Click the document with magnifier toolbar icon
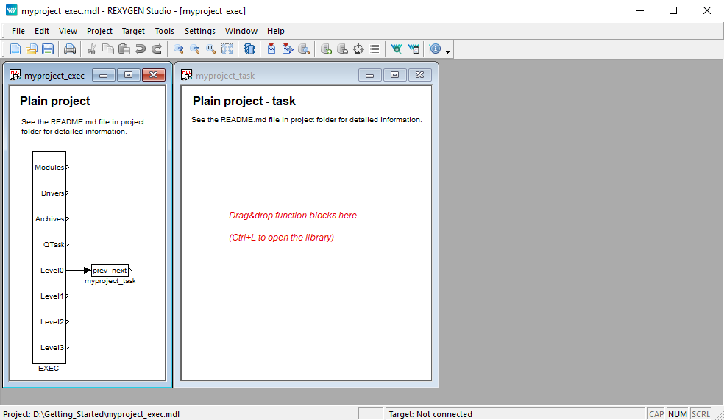Image resolution: width=724 pixels, height=420 pixels. coord(304,49)
